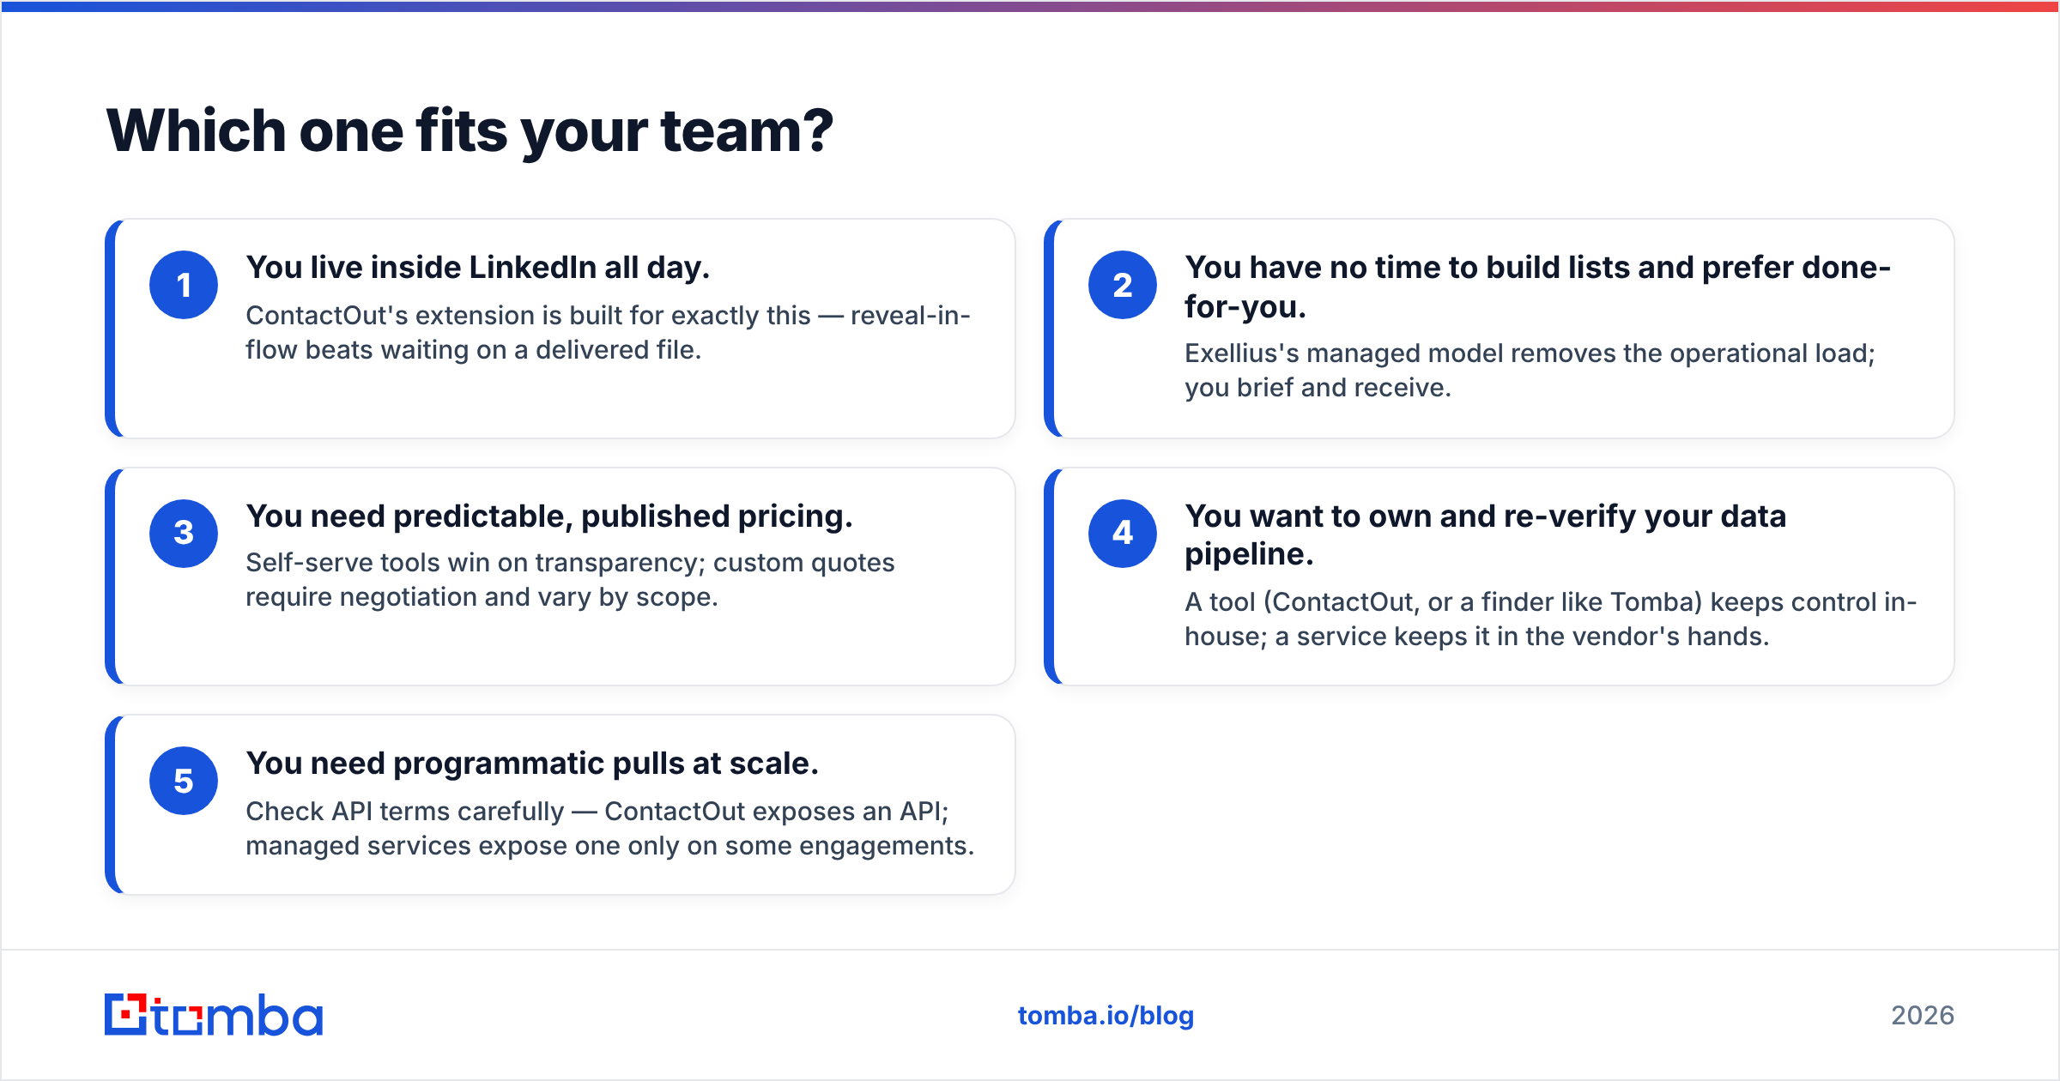
Task: Select 'You live inside LinkedIn all day.' title
Action: [x=478, y=268]
